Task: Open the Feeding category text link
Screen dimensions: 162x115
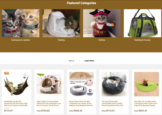Action: click(x=61, y=40)
